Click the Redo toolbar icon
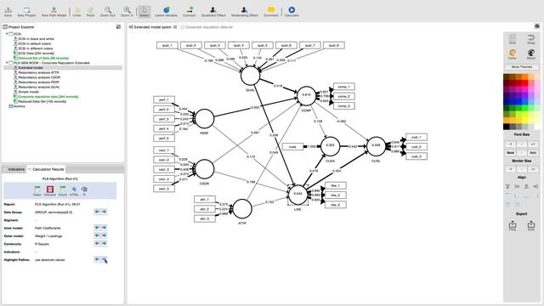The width and height of the screenshot is (544, 306). pos(91,11)
